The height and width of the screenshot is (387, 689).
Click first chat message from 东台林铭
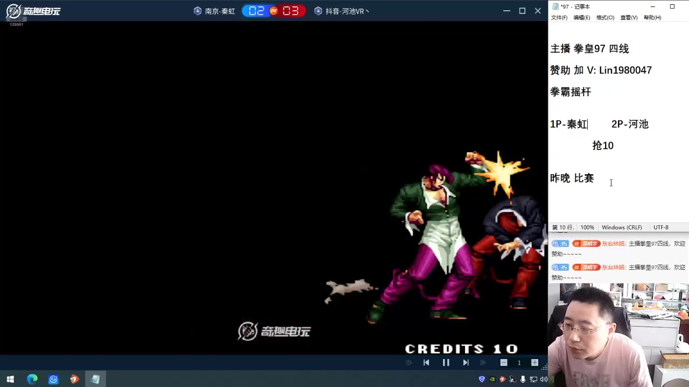(x=618, y=249)
